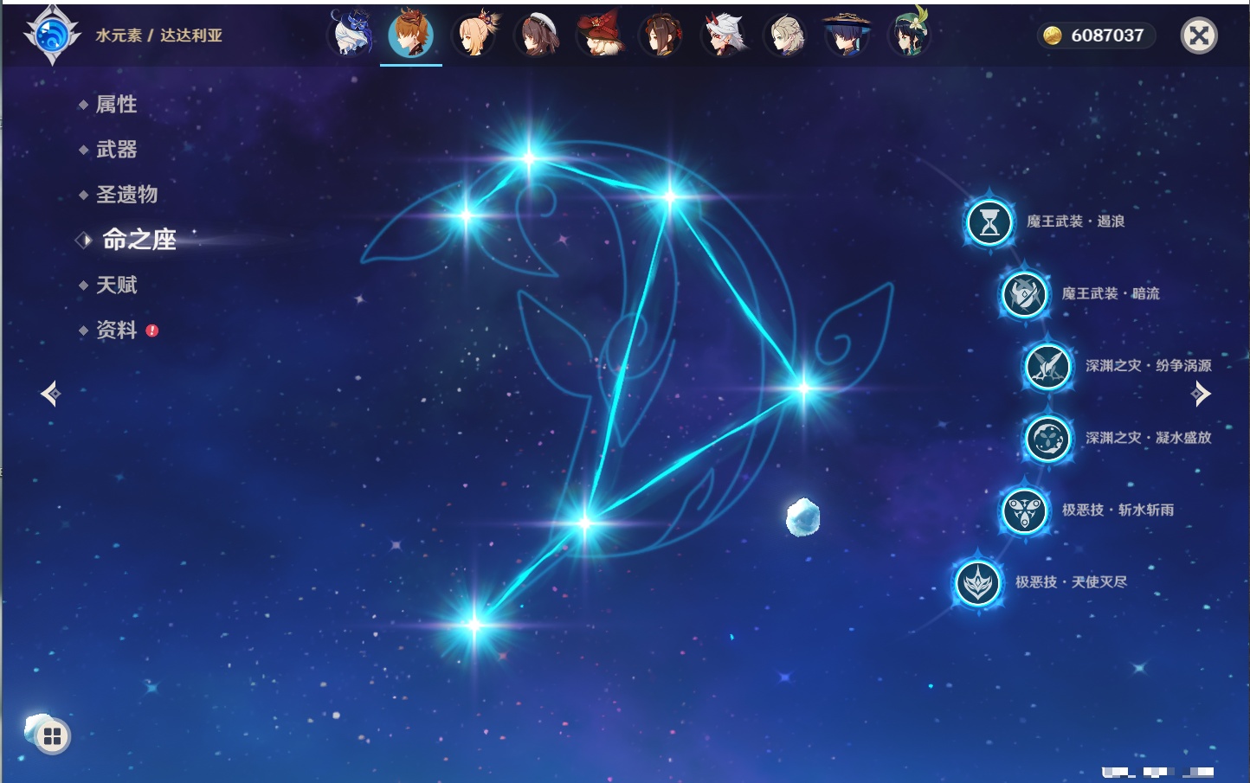This screenshot has height=783, width=1250.
Task: Switch to Yoimiya's character avatar
Action: point(474,34)
